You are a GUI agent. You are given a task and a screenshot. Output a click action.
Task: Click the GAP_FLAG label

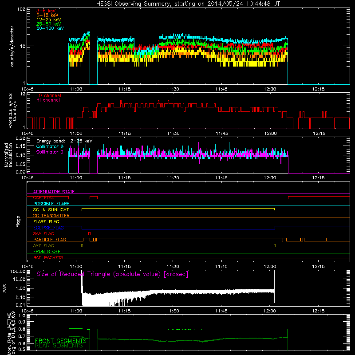(43, 197)
